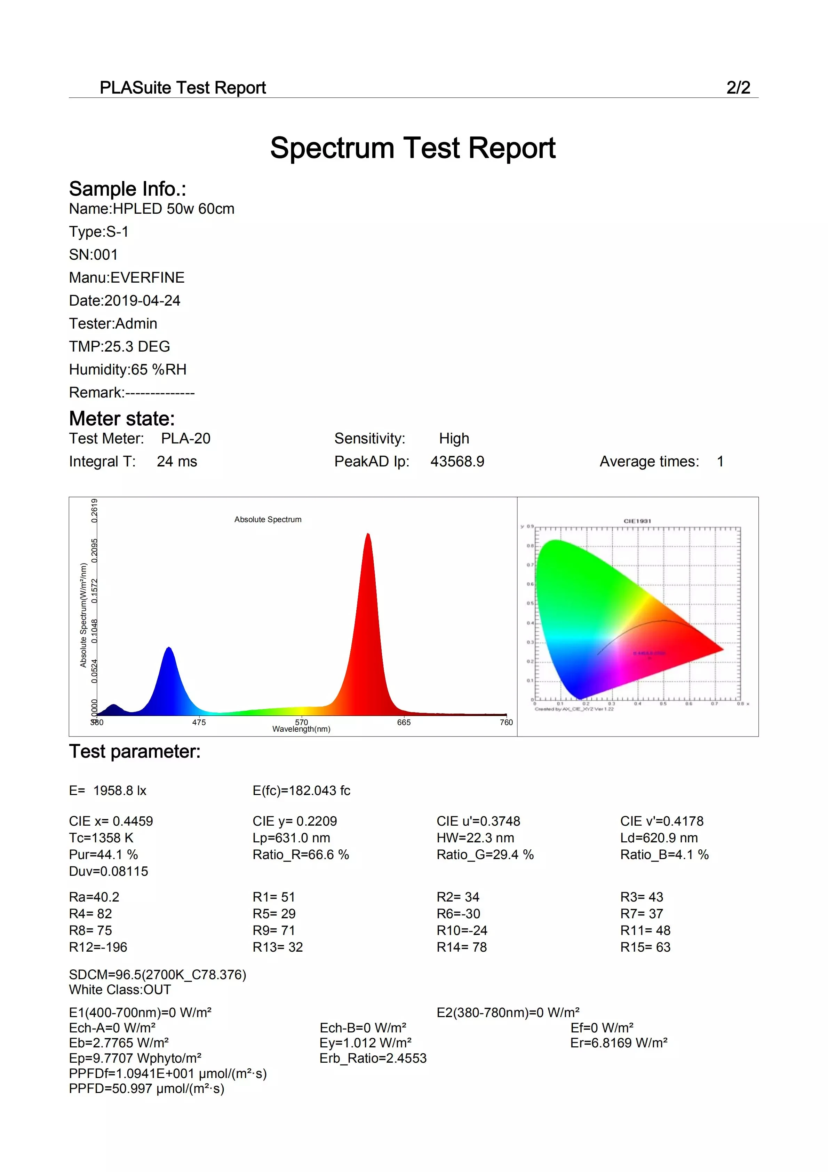828x1172 pixels.
Task: Click the 665 wavelength axis label
Action: 404,722
